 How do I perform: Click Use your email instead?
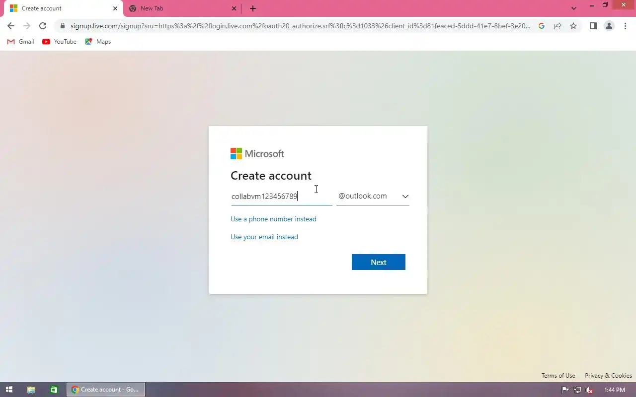(x=264, y=237)
